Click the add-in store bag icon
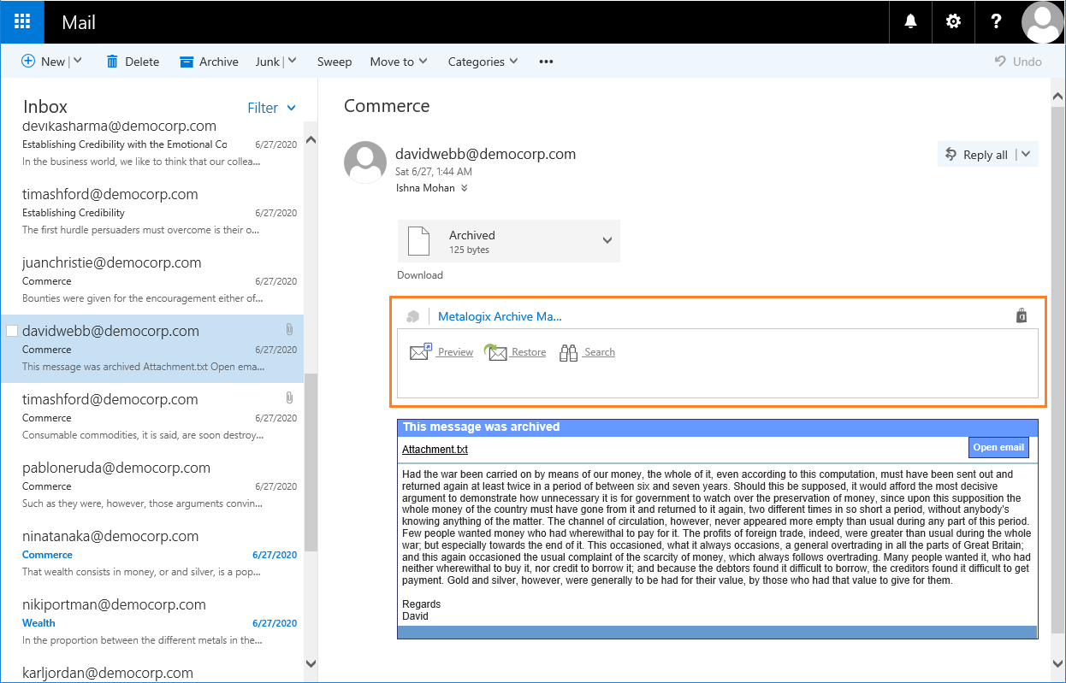Image resolution: width=1066 pixels, height=683 pixels. 1022,315
